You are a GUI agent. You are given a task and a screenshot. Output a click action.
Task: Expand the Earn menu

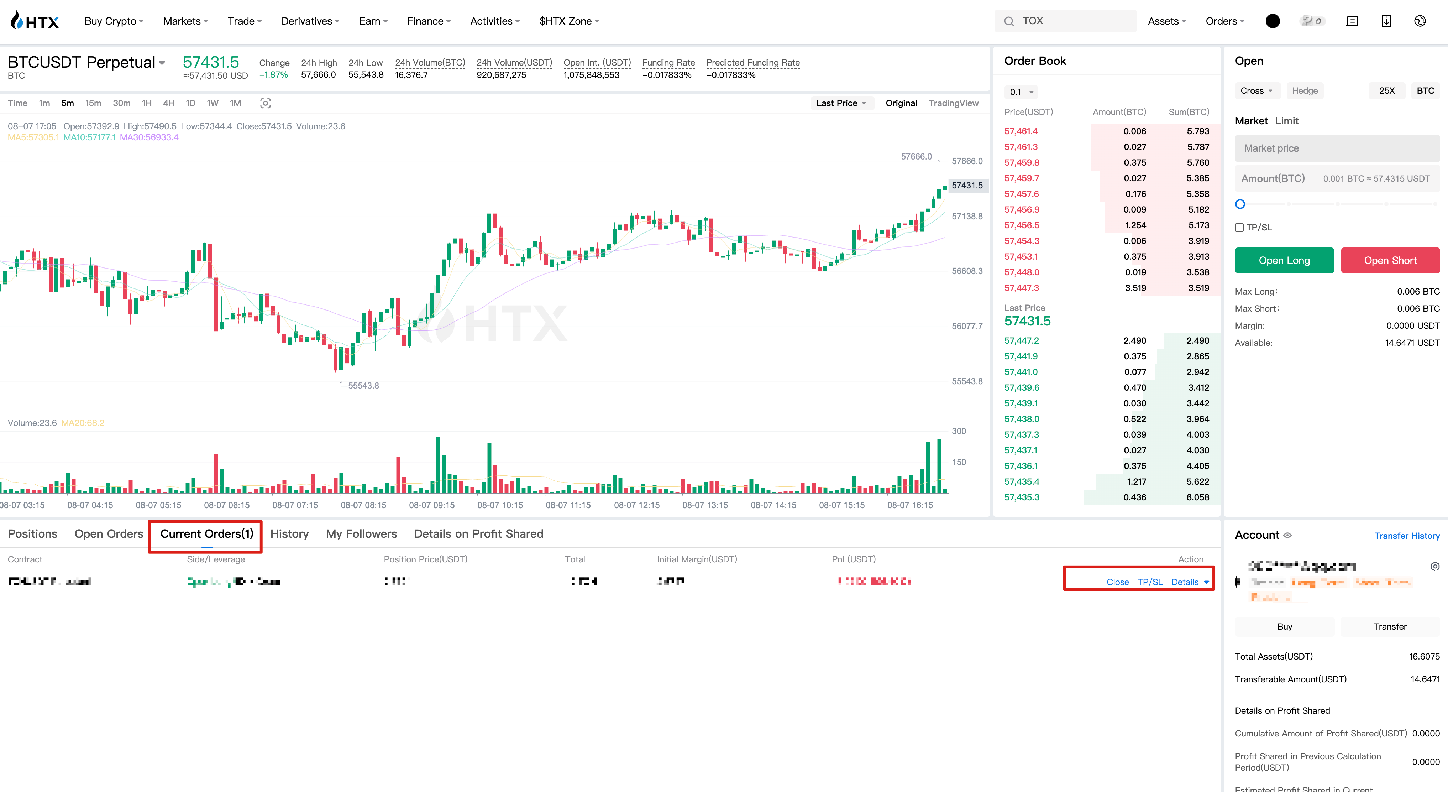point(373,21)
